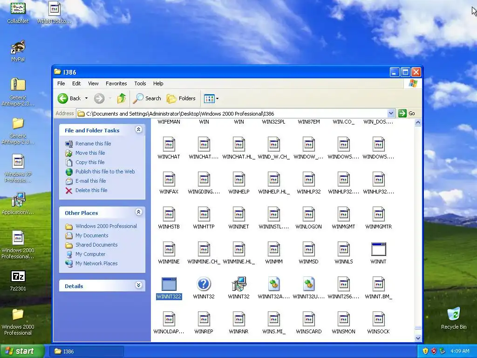Click the Start button
Viewport: 477px width, 358px height.
pyautogui.click(x=22, y=351)
